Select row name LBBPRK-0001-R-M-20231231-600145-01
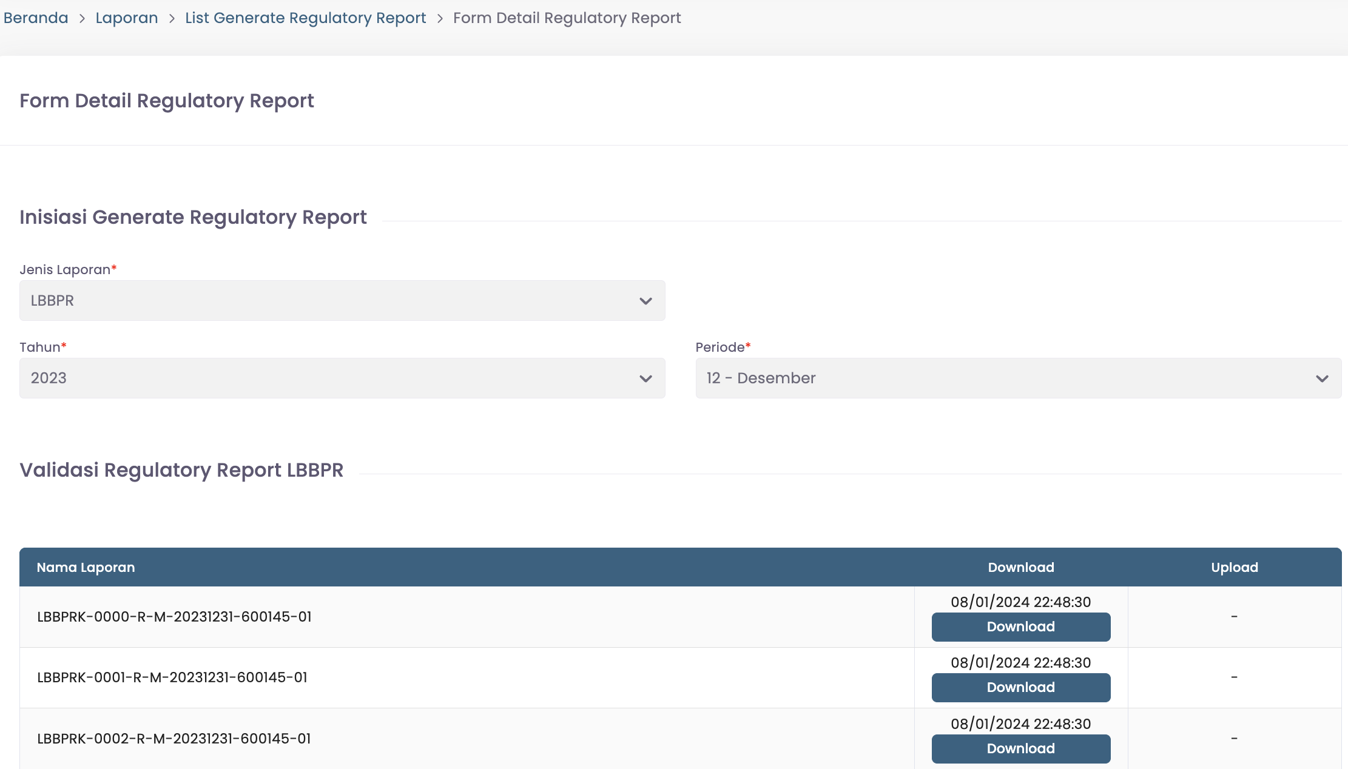 point(172,677)
